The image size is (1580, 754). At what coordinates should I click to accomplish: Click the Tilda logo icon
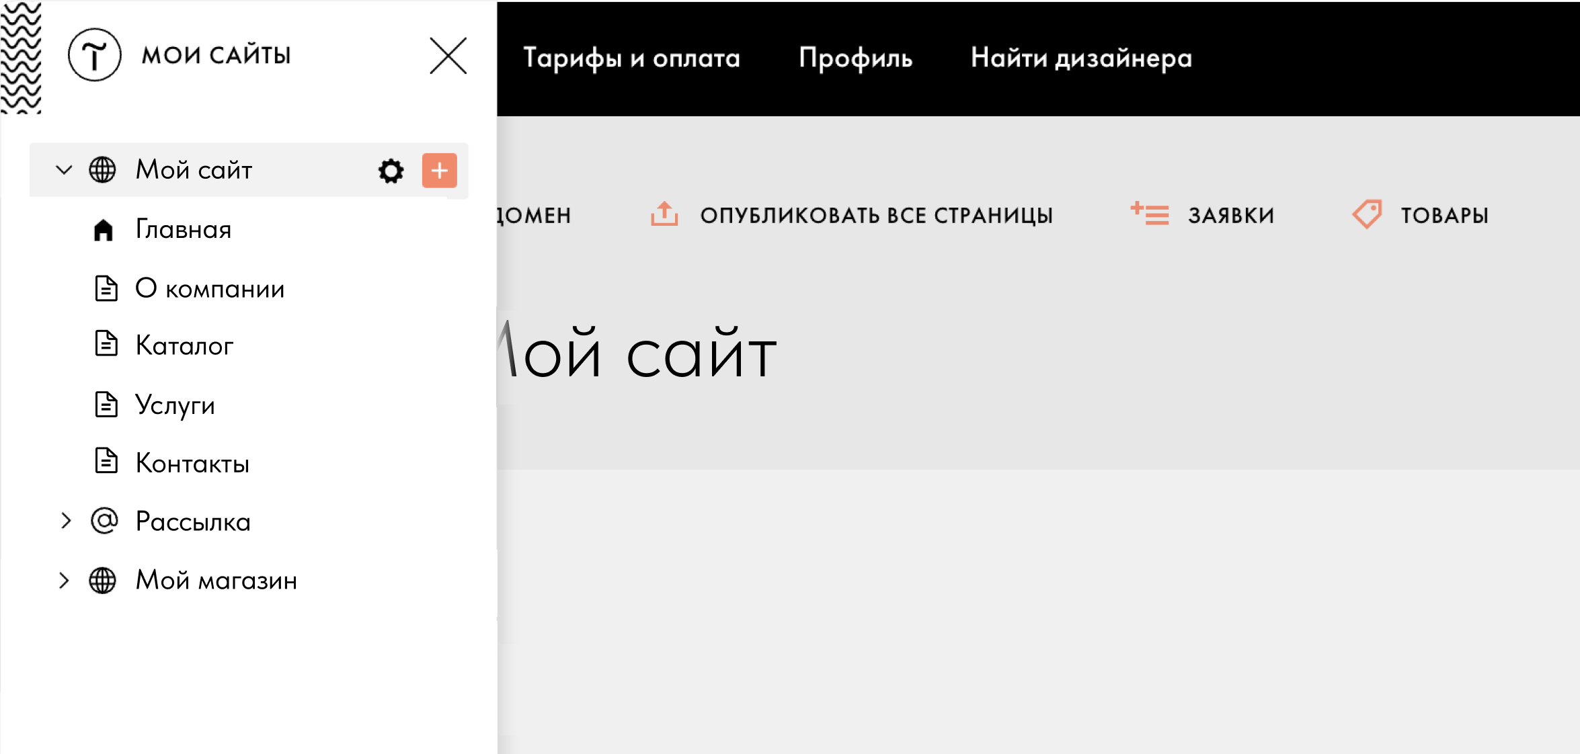click(94, 55)
